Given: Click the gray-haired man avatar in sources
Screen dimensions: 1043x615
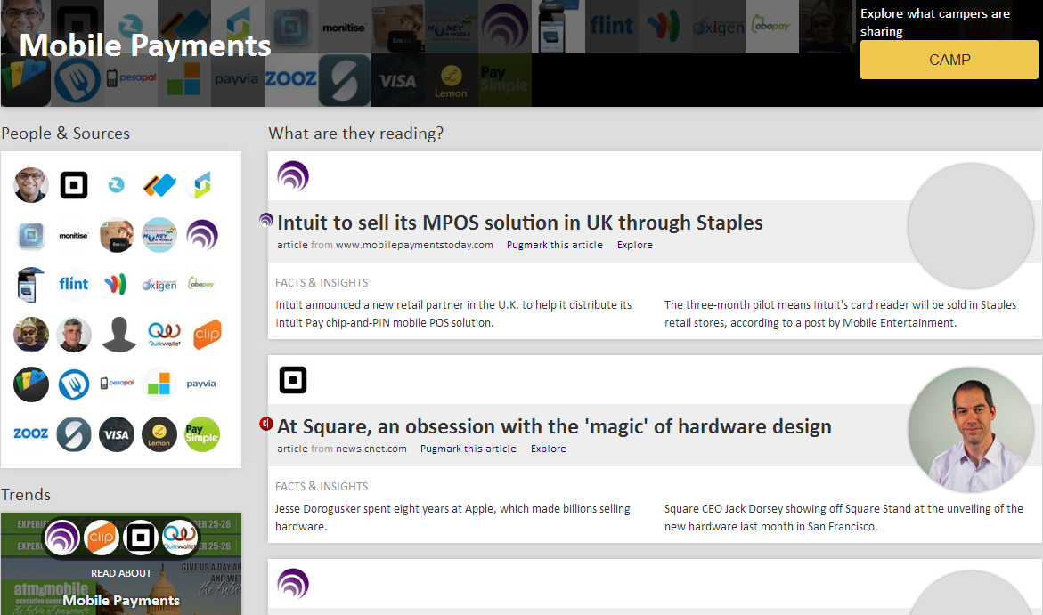Looking at the screenshot, I should [74, 334].
